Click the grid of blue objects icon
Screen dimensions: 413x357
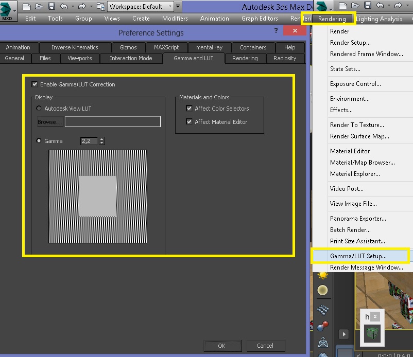tap(323, 310)
